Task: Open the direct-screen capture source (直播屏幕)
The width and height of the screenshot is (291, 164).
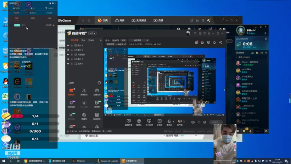Action: [x=129, y=122]
